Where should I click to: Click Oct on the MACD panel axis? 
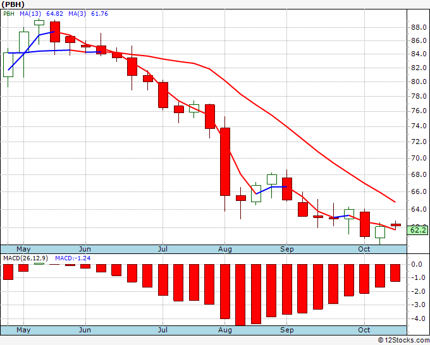pyautogui.click(x=364, y=330)
